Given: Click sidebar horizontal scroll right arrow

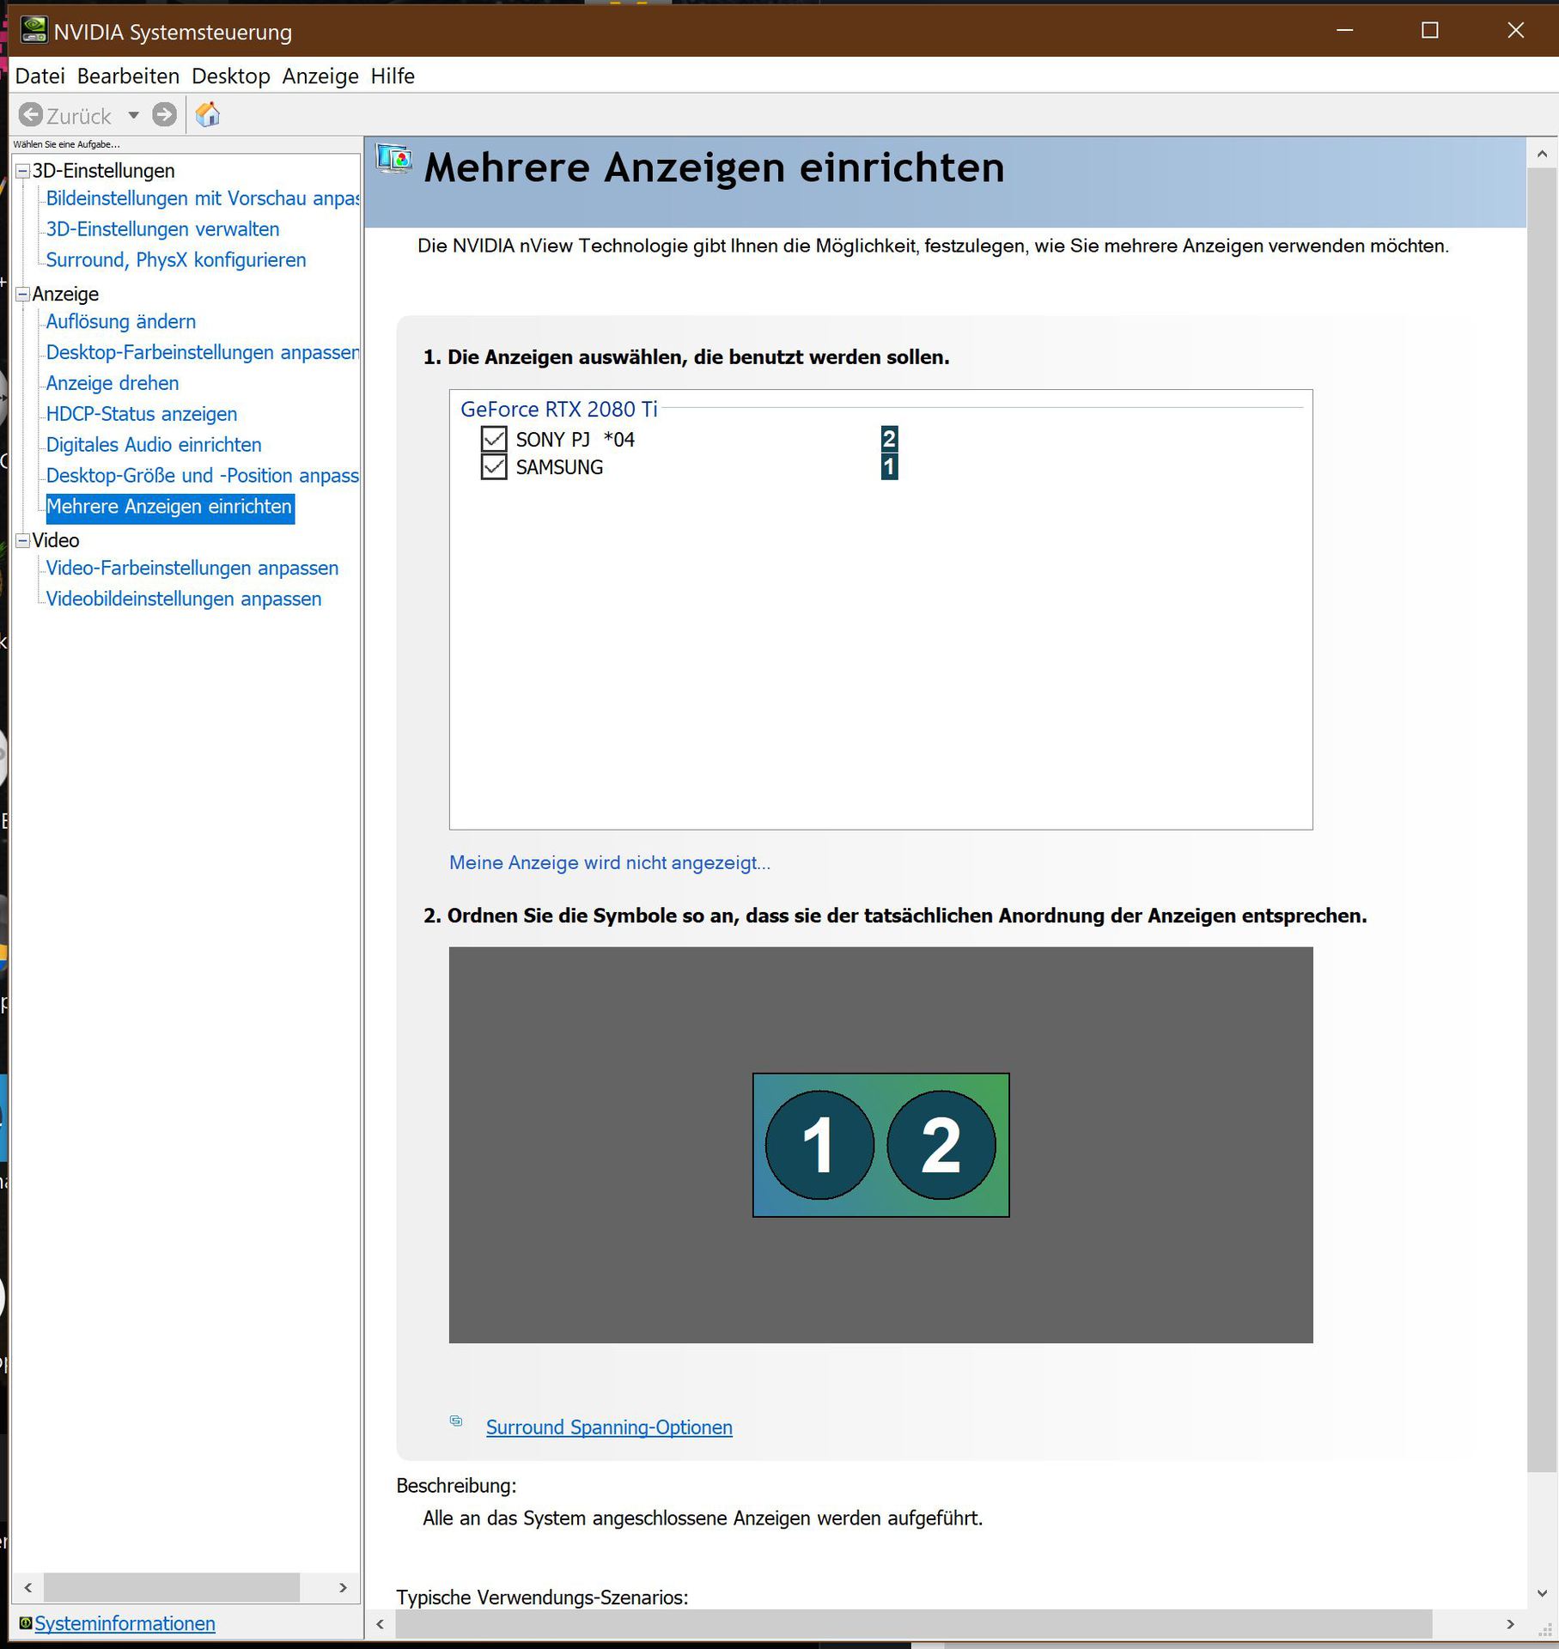Looking at the screenshot, I should (343, 1587).
